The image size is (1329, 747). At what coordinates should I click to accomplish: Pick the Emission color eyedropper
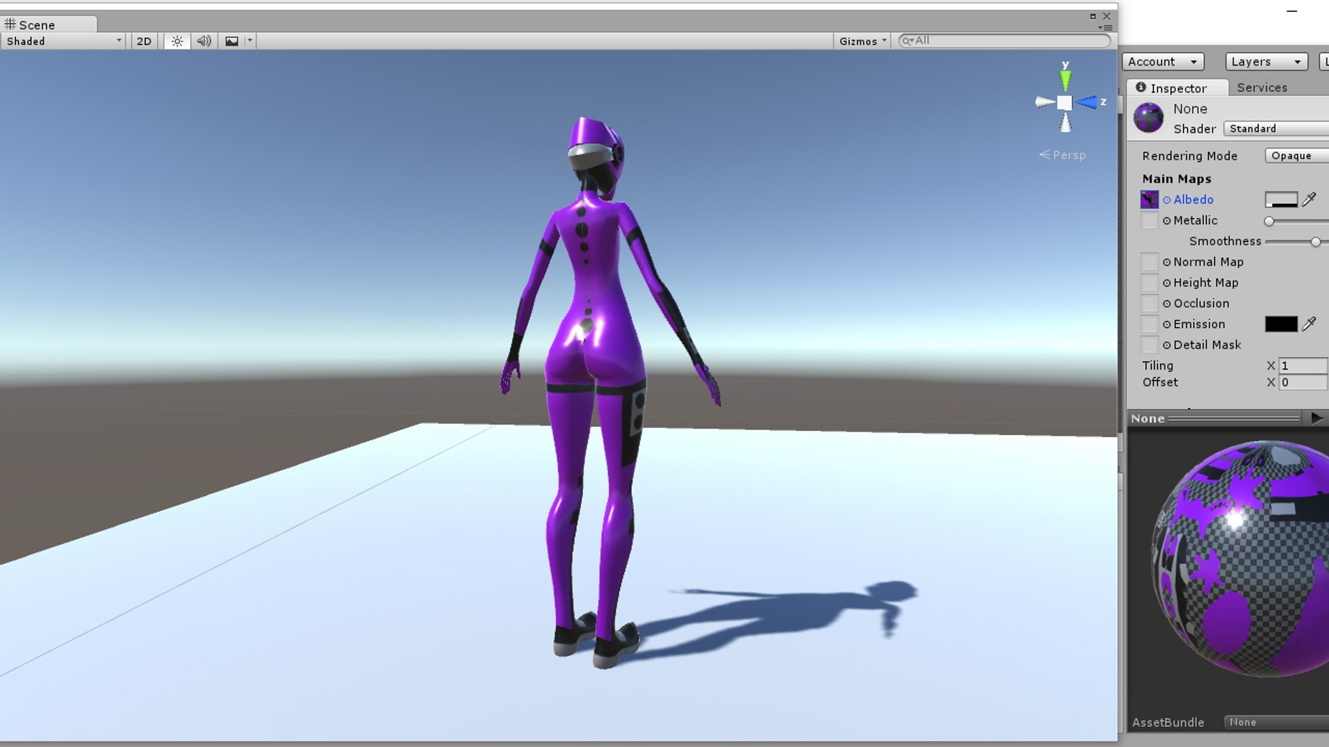1309,324
